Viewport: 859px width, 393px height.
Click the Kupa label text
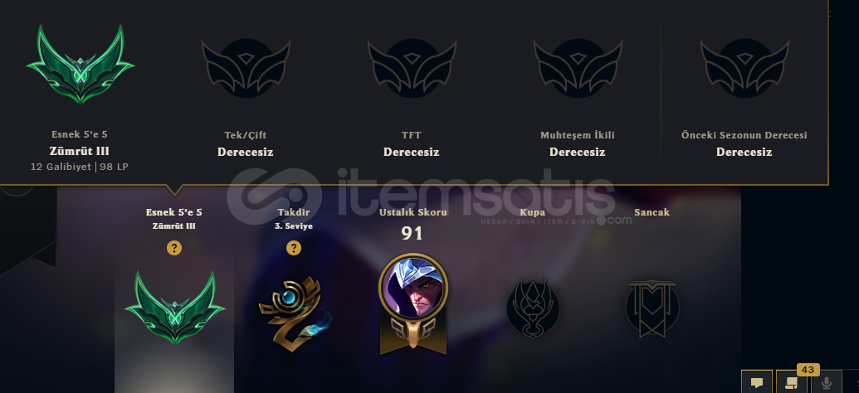(533, 211)
